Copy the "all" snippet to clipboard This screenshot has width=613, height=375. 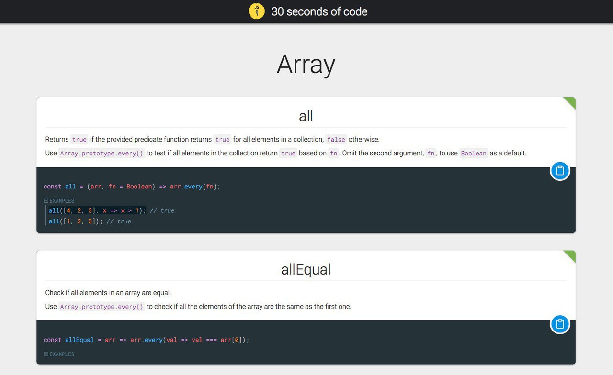click(560, 171)
